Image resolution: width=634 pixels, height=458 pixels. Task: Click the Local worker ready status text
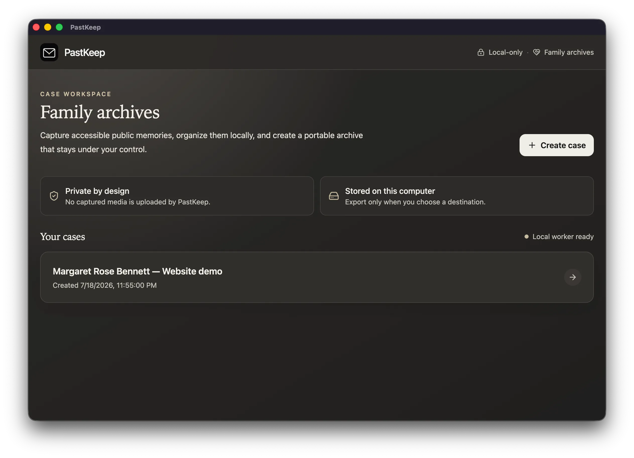(563, 237)
